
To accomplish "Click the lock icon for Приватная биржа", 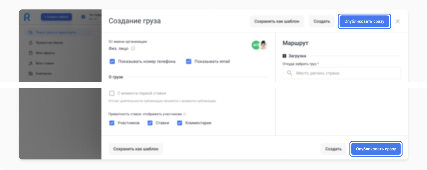I will (x=30, y=43).
